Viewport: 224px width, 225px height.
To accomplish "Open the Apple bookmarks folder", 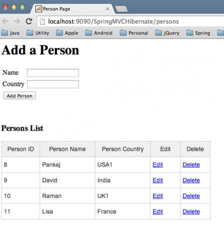I will (x=67, y=33).
